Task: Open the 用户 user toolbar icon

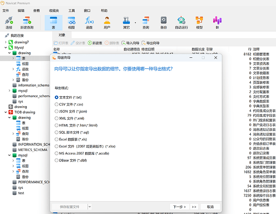Action: point(107,23)
